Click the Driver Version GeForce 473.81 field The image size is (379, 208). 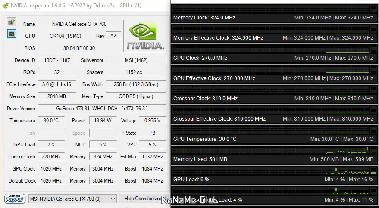click(102, 109)
